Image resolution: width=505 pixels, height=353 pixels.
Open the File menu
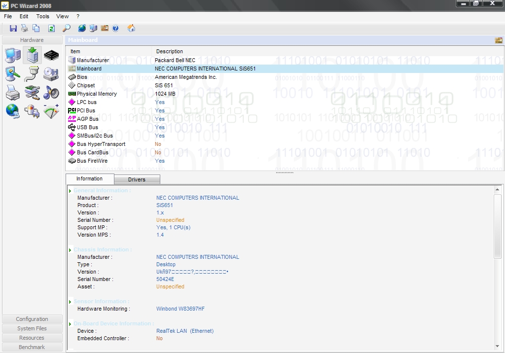tap(8, 16)
